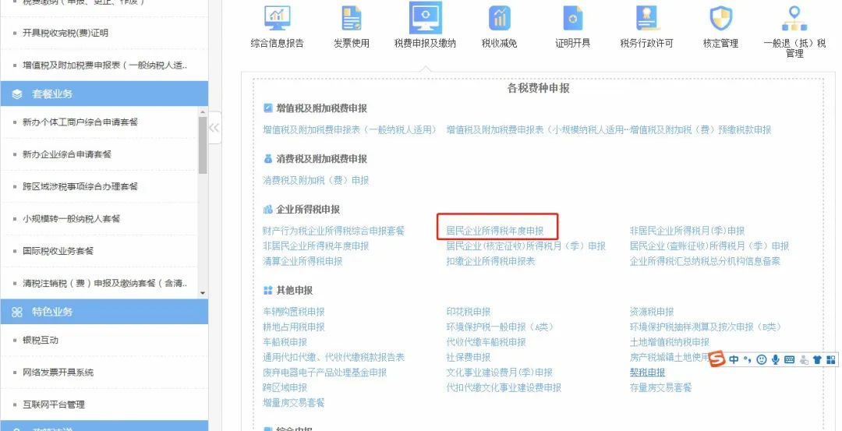This screenshot has width=842, height=431.
Task: Open 增量房交易套餐 link
Action: (294, 402)
